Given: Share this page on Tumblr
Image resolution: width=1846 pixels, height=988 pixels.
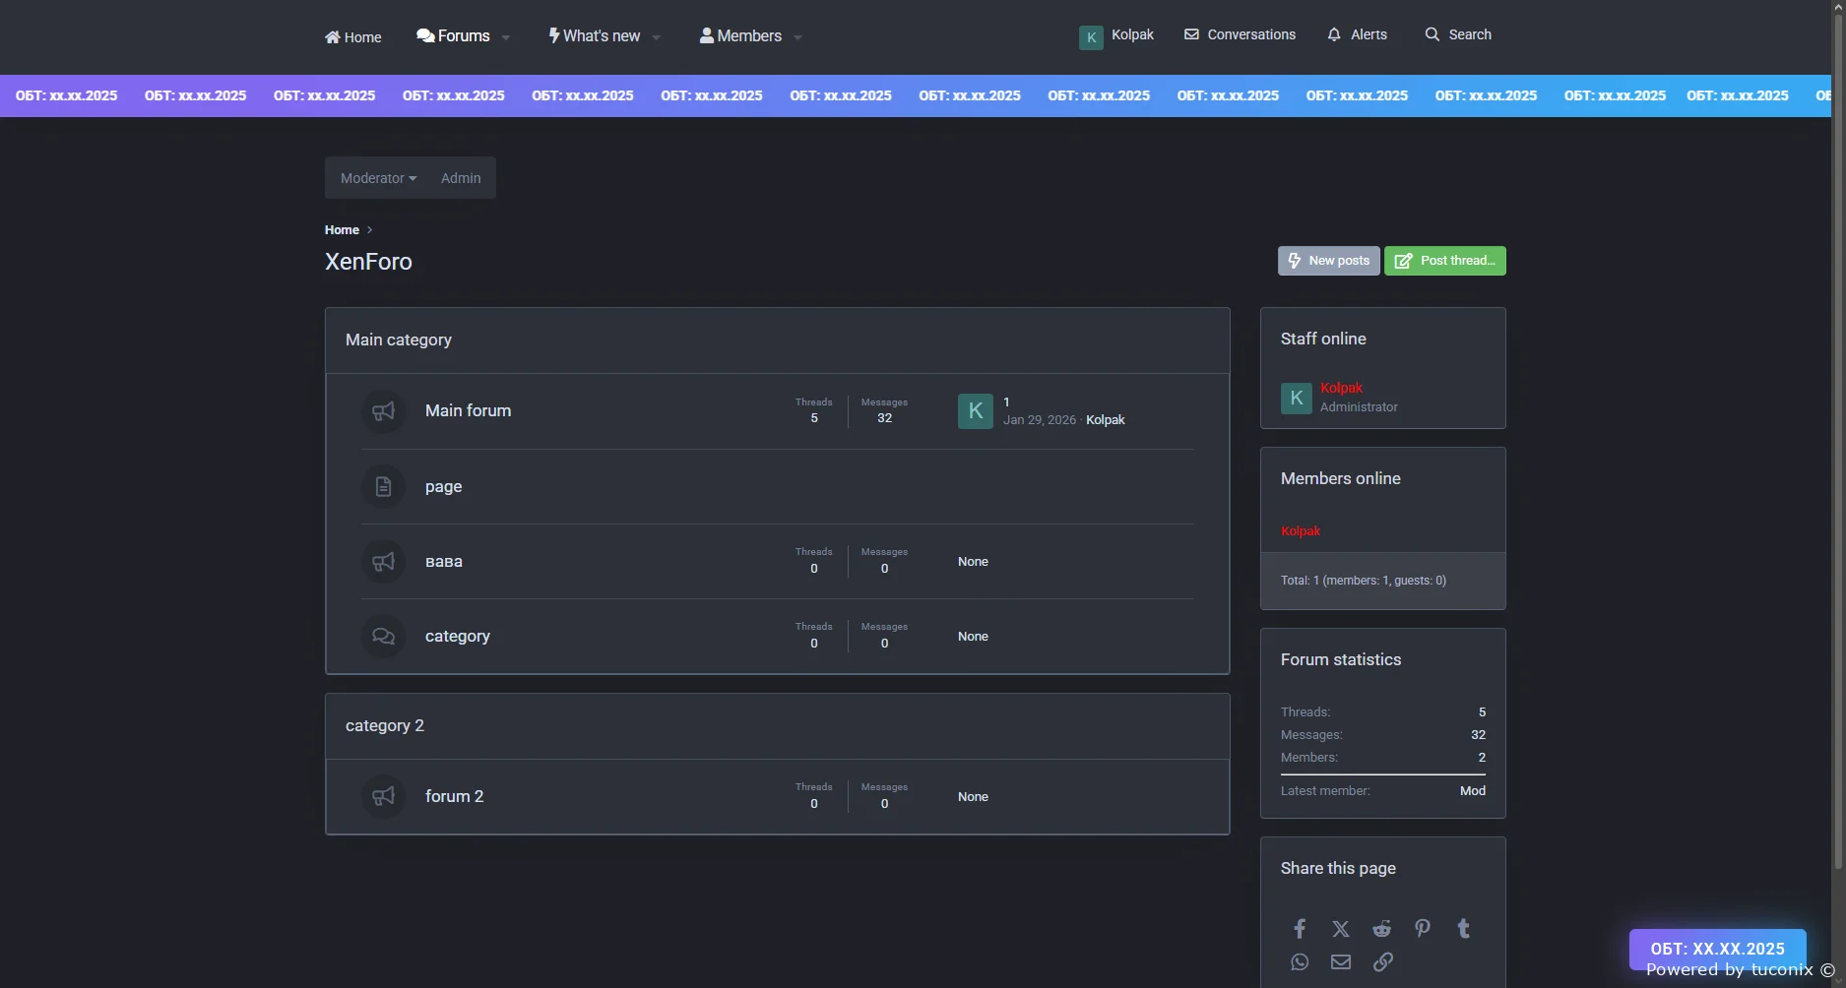Looking at the screenshot, I should tap(1464, 928).
